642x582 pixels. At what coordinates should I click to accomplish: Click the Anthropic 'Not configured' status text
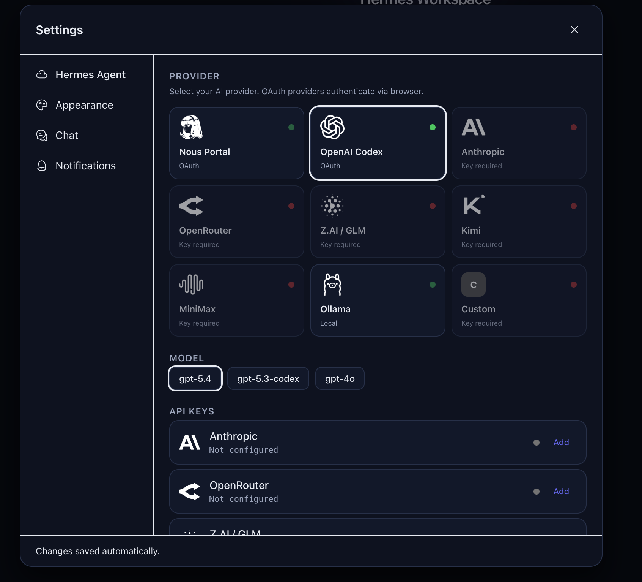pos(244,450)
